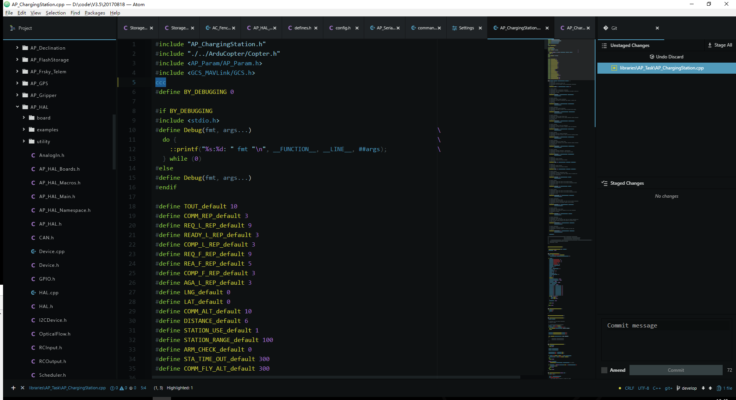736x400 pixels.
Task: Enable the Amend checkbox
Action: (x=604, y=370)
